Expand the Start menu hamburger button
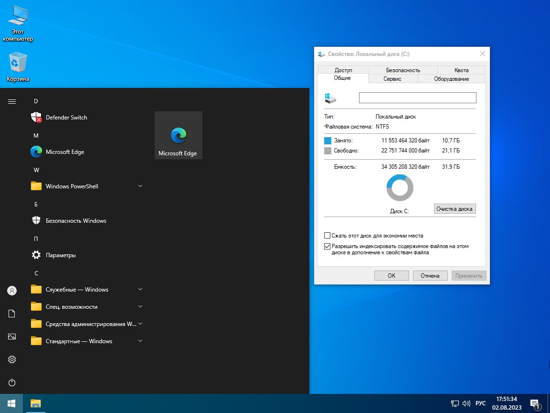Screen dimensions: 550x413 pos(11,101)
